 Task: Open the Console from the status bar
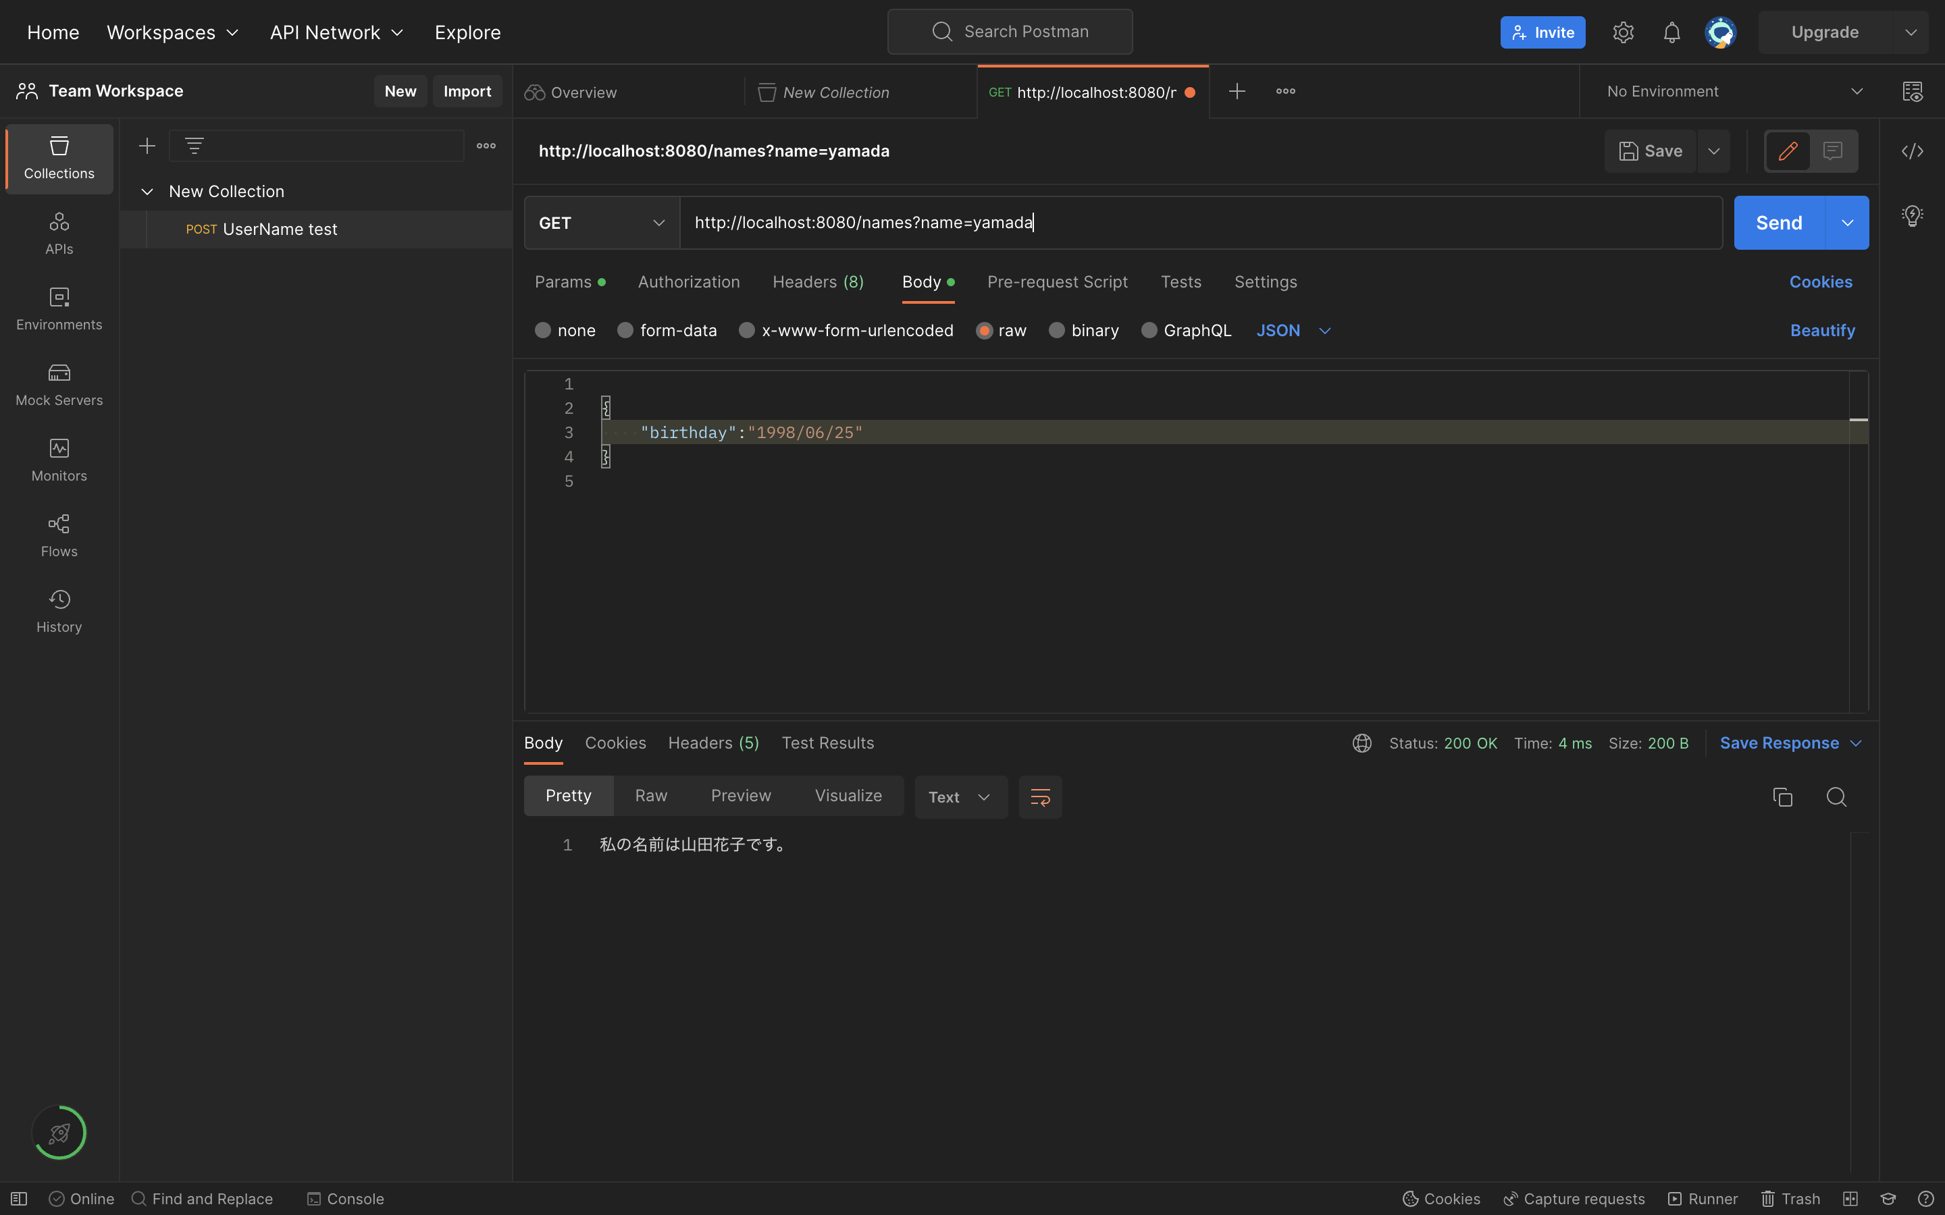(345, 1198)
